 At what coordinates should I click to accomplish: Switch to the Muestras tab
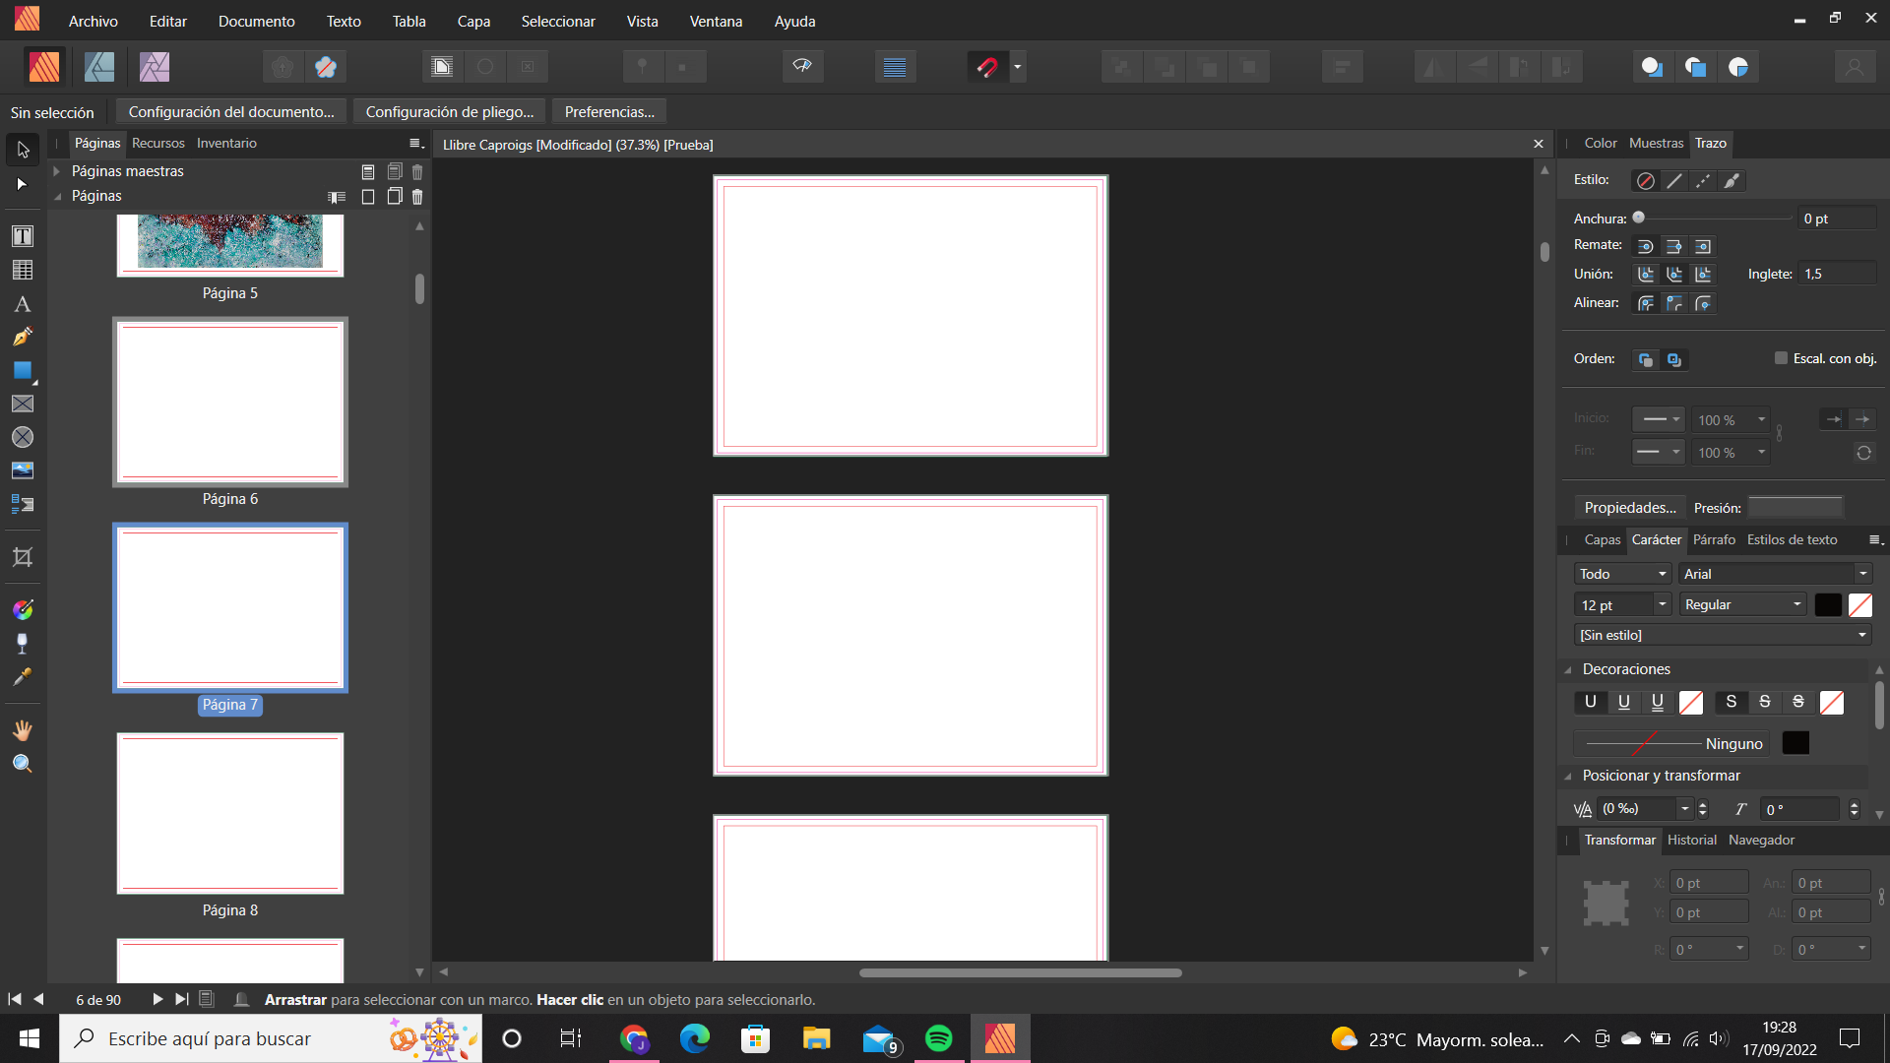[1656, 144]
